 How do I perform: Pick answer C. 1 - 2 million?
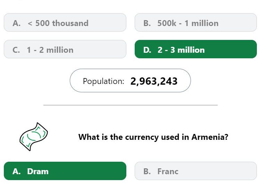[65, 49]
